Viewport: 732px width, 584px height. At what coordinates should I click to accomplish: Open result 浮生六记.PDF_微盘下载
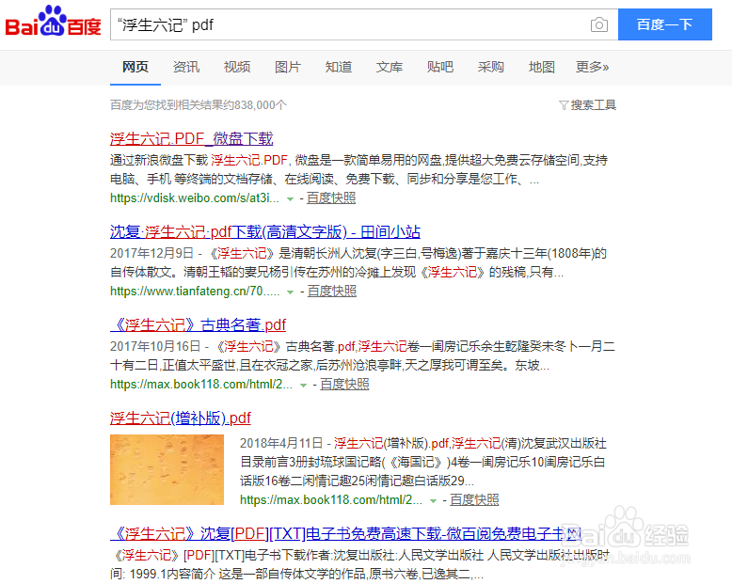pos(191,138)
